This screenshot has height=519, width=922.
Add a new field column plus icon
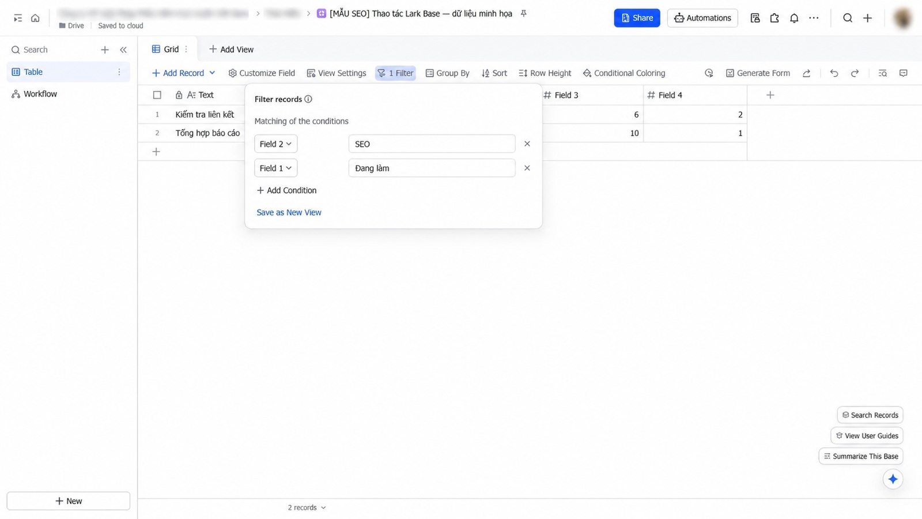click(x=770, y=95)
